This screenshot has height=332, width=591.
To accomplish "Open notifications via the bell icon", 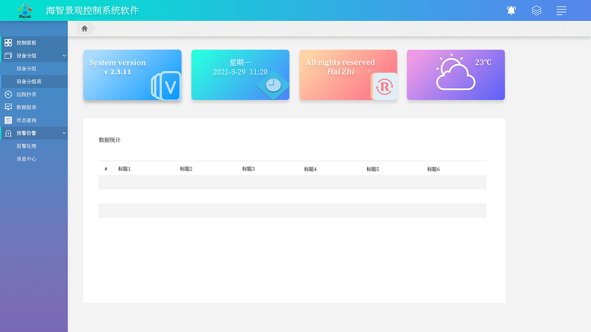I will (x=511, y=10).
